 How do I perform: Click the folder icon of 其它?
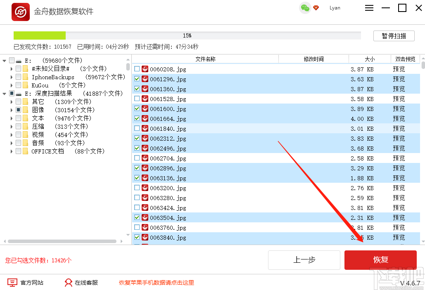pyautogui.click(x=26, y=101)
